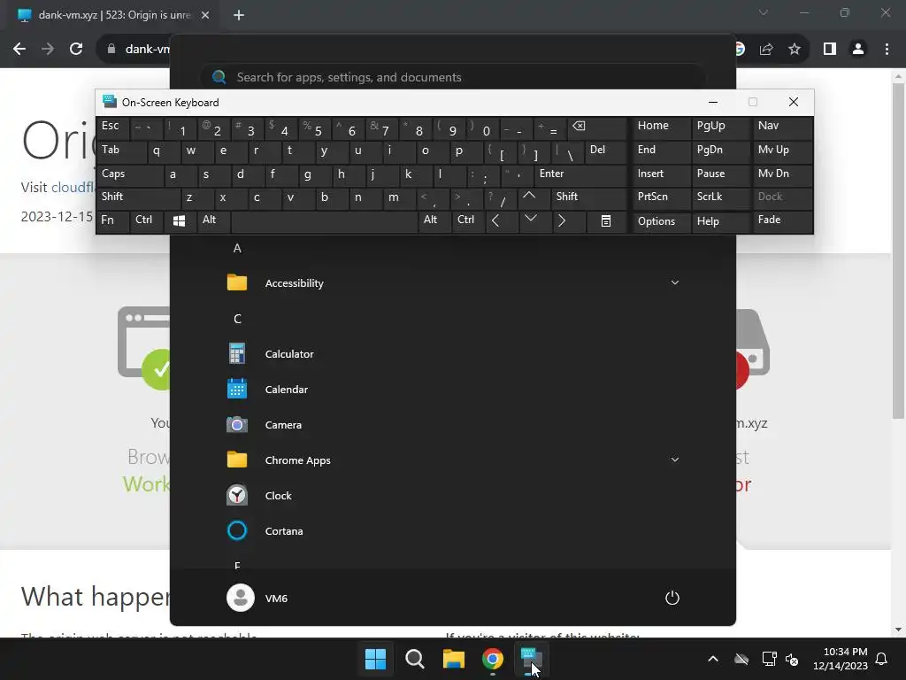Open Chrome's three-dot menu
The image size is (906, 680).
887,50
